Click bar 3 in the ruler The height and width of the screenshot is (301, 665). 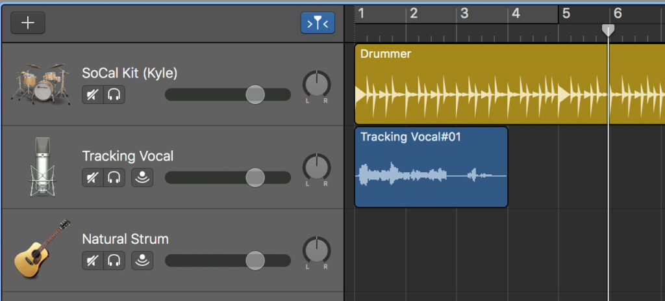pyautogui.click(x=464, y=14)
